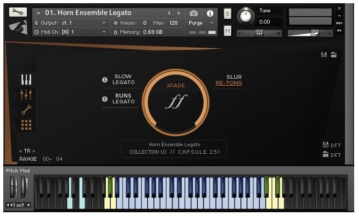Open the orange wrench settings page
Image resolution: width=359 pixels, height=217 pixels.
[26, 110]
